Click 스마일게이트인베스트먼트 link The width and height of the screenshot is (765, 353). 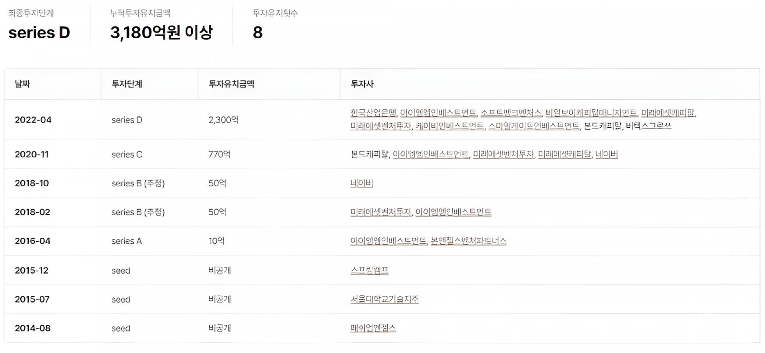534,126
